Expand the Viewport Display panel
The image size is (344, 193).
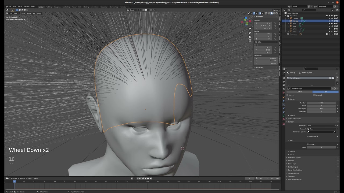click(294, 157)
